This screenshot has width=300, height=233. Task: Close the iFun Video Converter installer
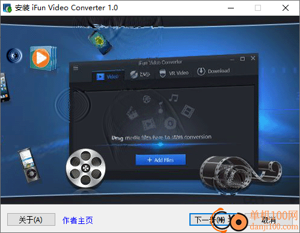coord(286,8)
